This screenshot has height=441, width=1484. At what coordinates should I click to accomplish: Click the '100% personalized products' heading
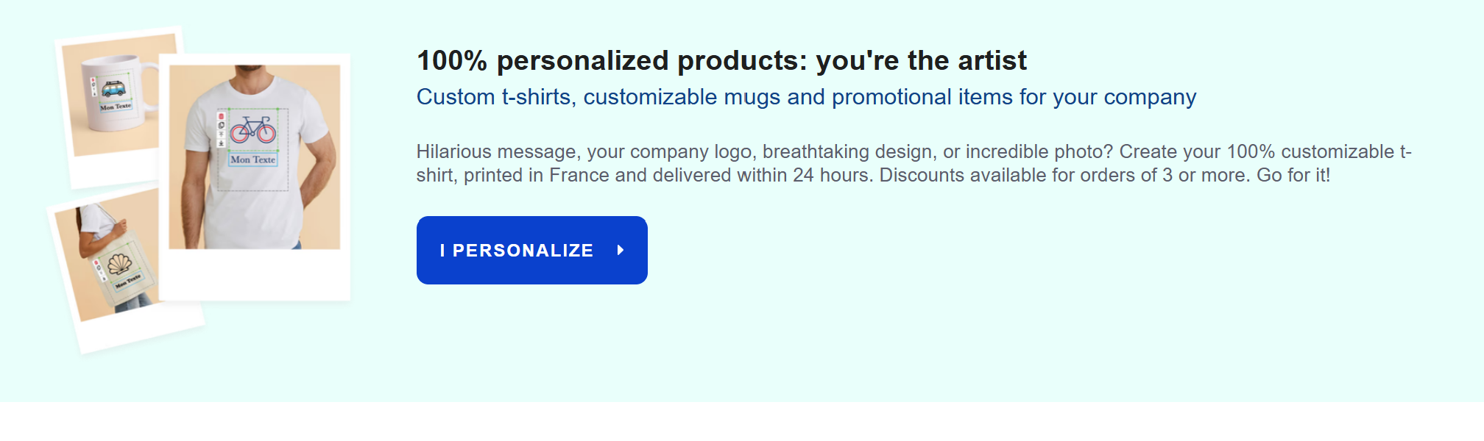coord(721,60)
